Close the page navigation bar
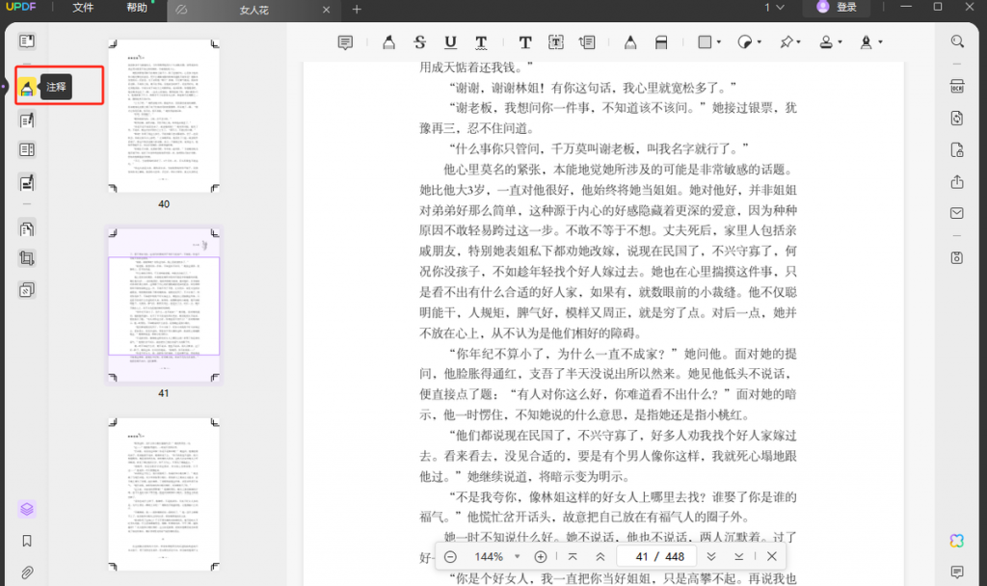 pos(772,557)
